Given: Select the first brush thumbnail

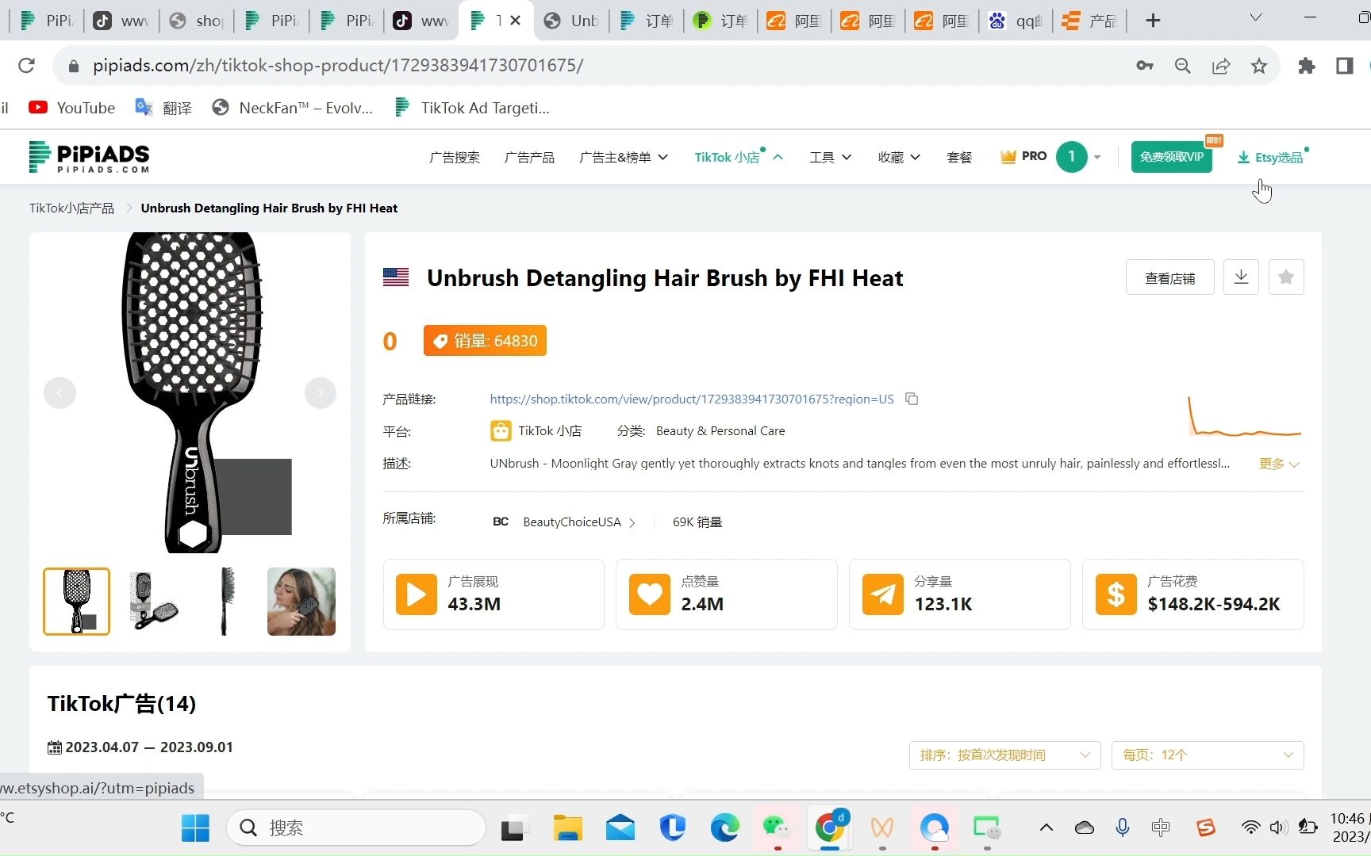Looking at the screenshot, I should pyautogui.click(x=76, y=602).
